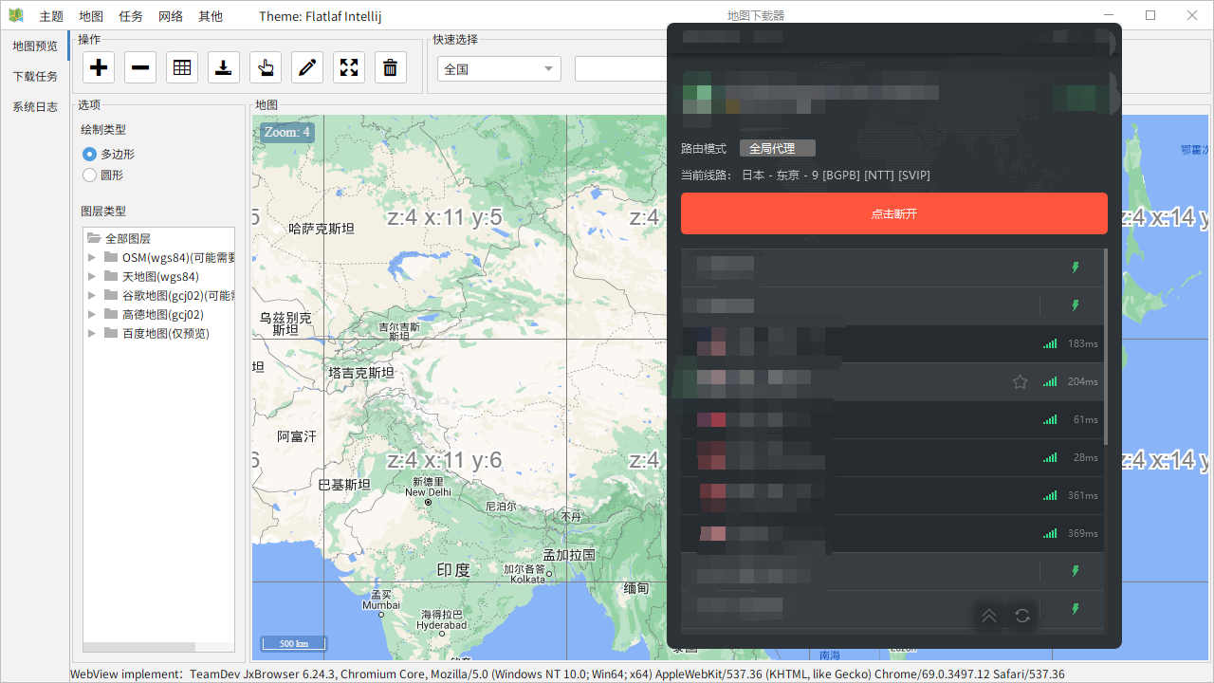Click the refresh nodes circular-arrows icon
This screenshot has width=1214, height=683.
1022,616
